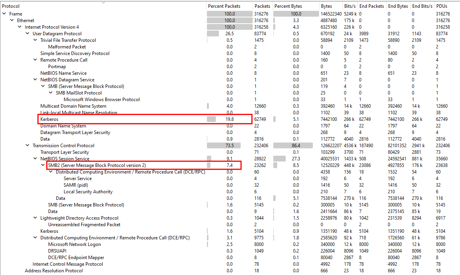Collapse the Lightweight Directory Access Protocol node
The image size is (460, 275).
[35, 218]
